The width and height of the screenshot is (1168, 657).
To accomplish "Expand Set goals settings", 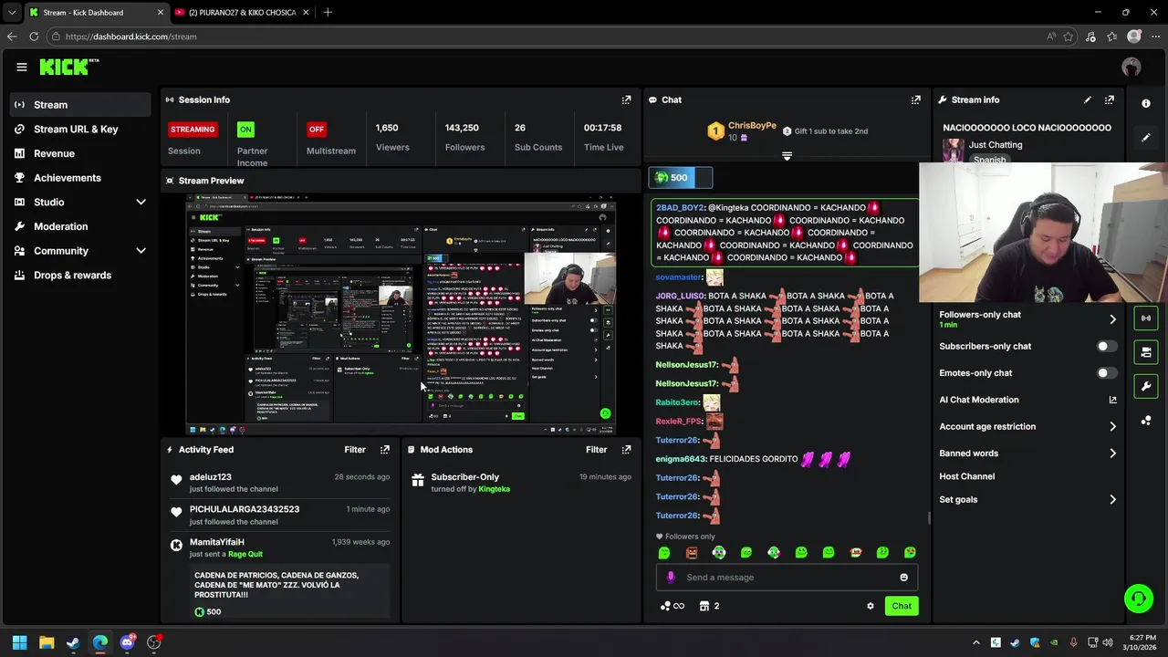I will (x=1112, y=499).
